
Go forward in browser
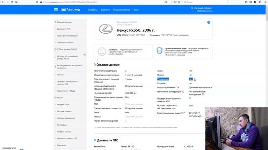[8, 2]
